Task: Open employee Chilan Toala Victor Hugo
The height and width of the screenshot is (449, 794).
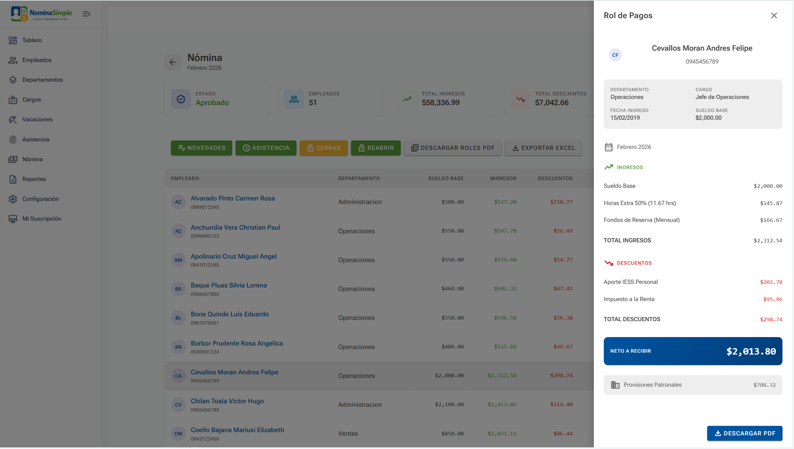Action: [x=227, y=401]
